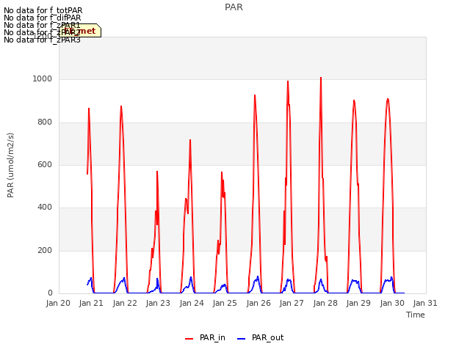Click the EE_met tooltip label
Image resolution: width=470 pixels, height=352 pixels.
pyautogui.click(x=80, y=31)
